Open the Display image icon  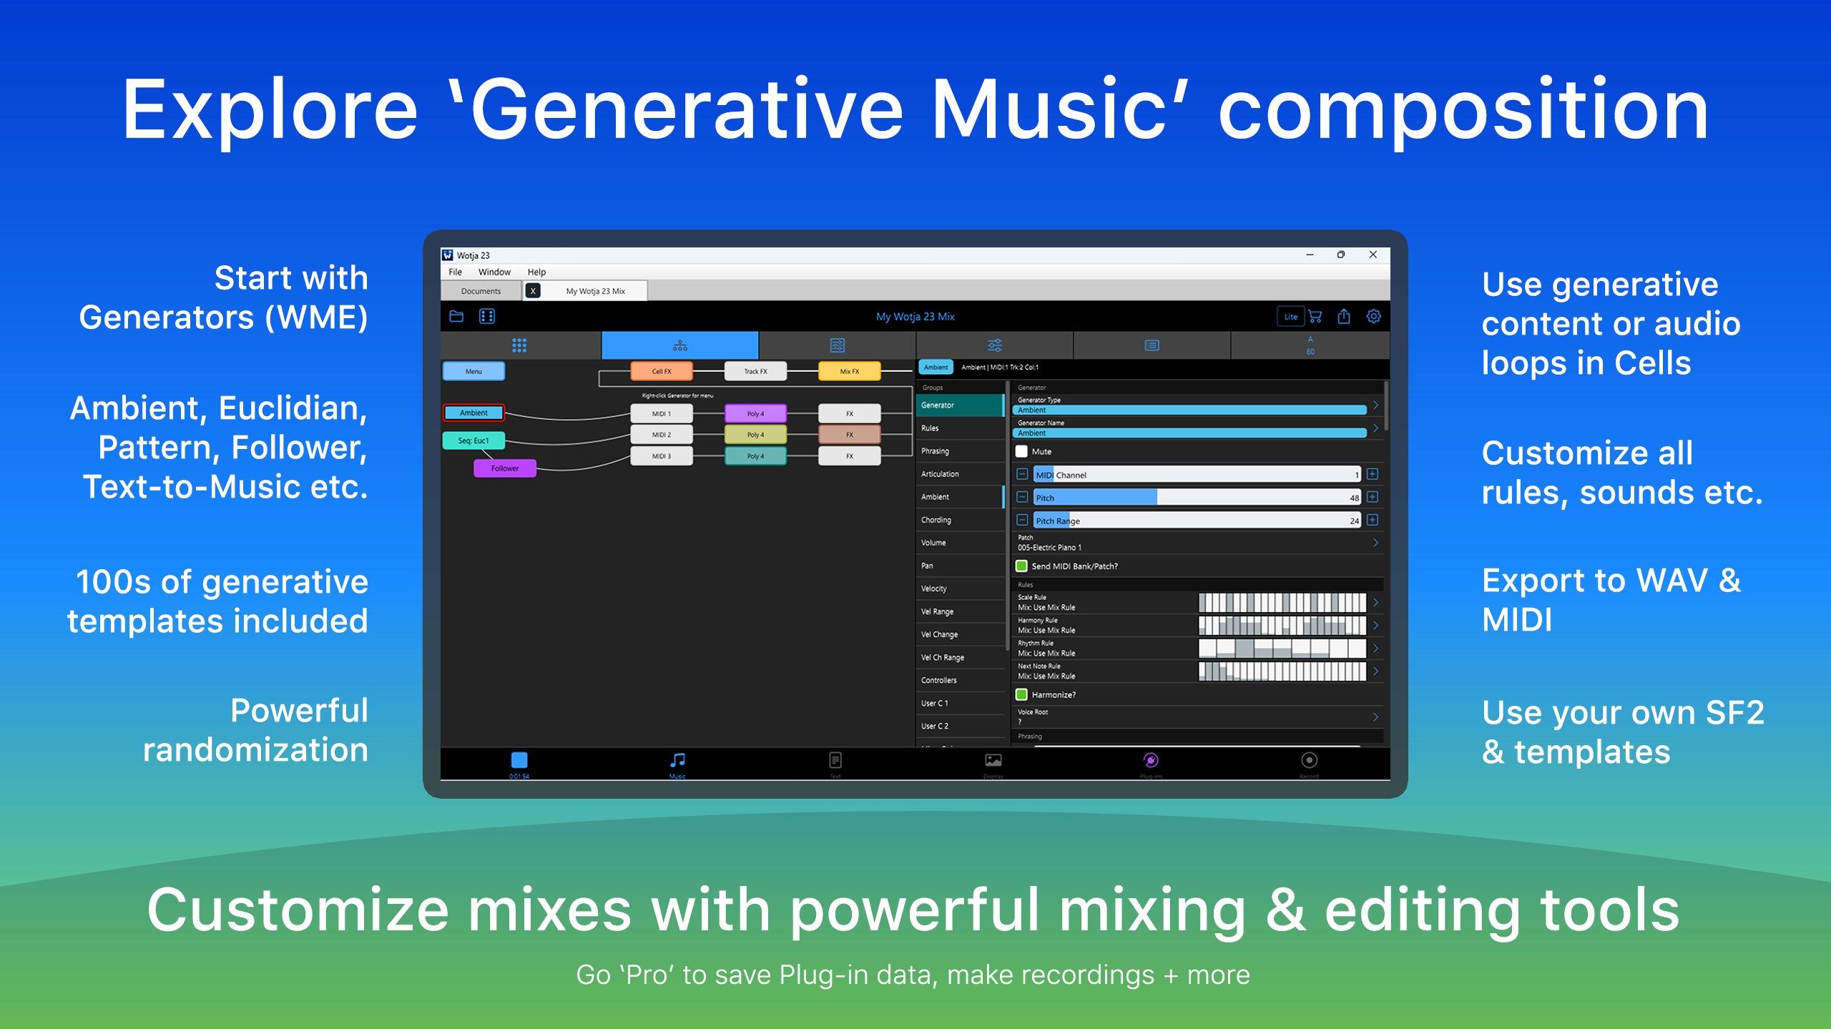[x=993, y=759]
